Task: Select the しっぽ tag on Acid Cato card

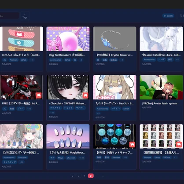Action: point(162,59)
